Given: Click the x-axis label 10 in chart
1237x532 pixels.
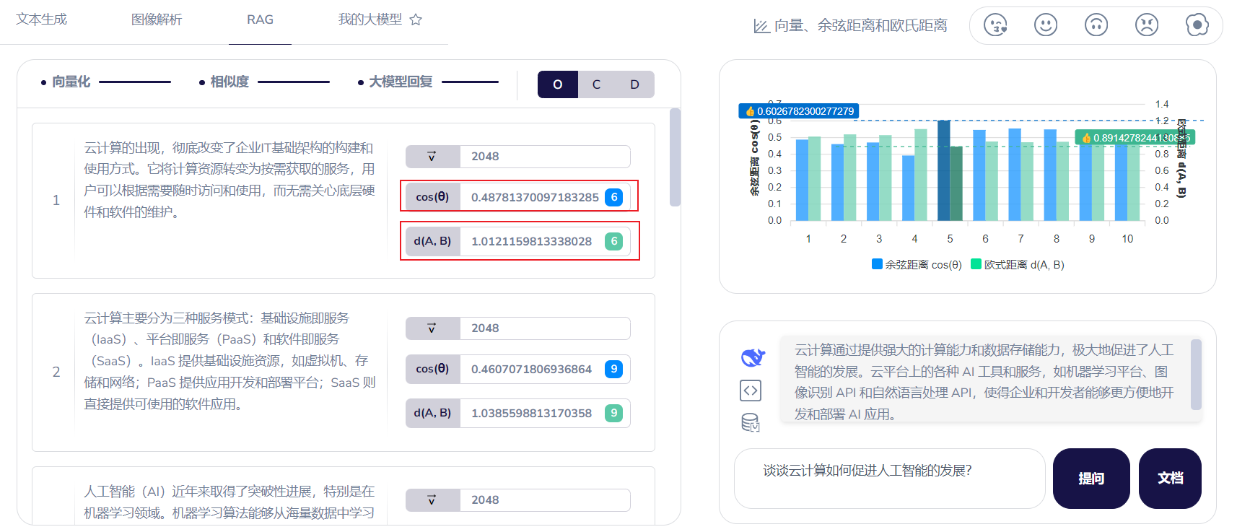Looking at the screenshot, I should point(1127,239).
